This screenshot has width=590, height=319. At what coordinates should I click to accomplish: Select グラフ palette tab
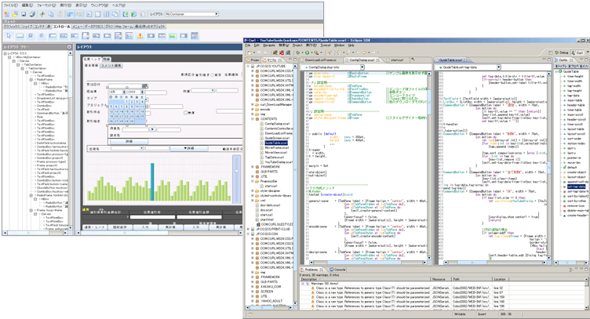109,27
